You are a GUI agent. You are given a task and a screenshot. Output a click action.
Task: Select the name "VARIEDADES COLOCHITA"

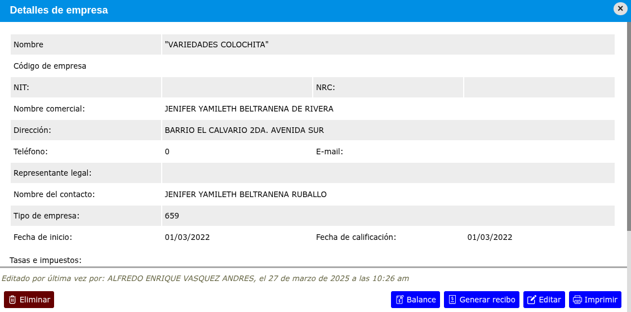point(216,44)
